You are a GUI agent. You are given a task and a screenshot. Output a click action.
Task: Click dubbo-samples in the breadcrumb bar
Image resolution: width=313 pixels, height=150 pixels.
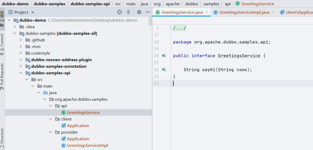(49, 4)
